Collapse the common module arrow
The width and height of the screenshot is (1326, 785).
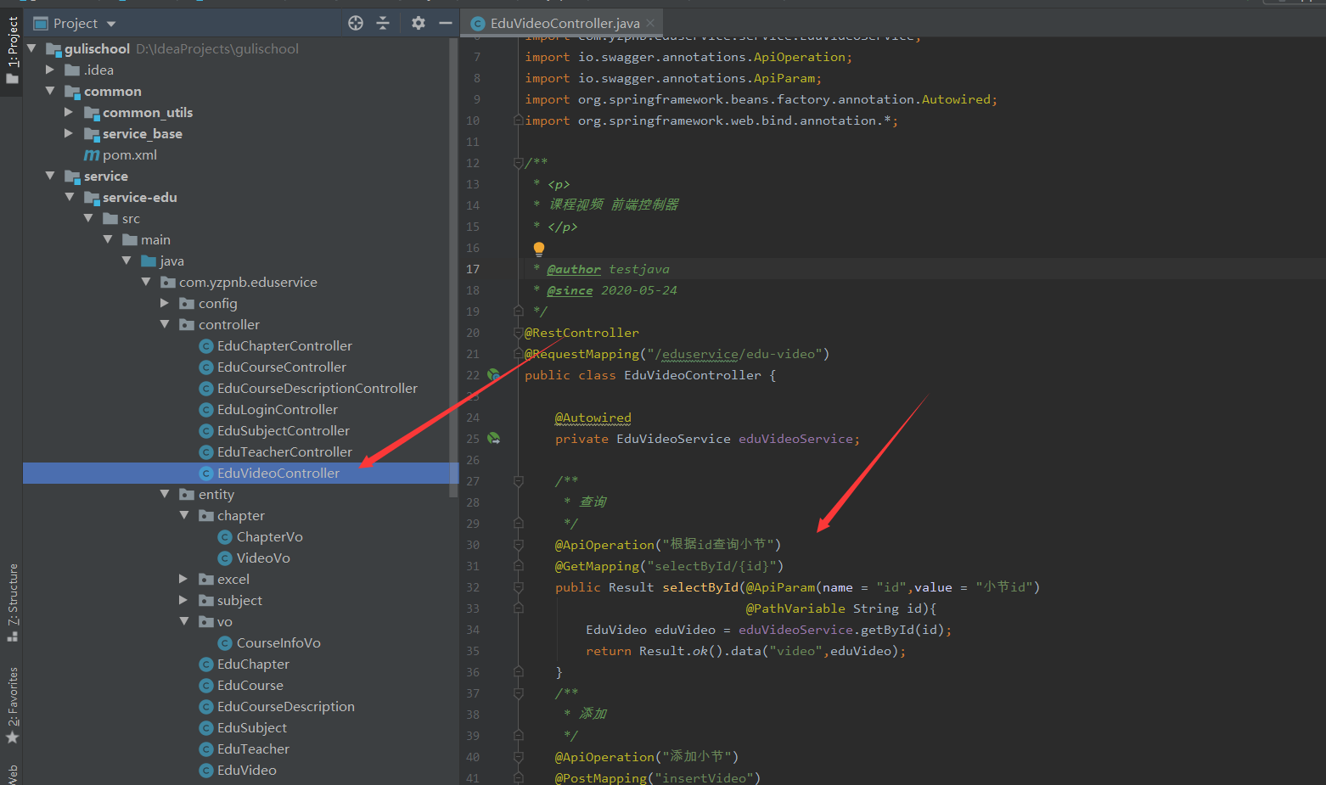coord(50,91)
